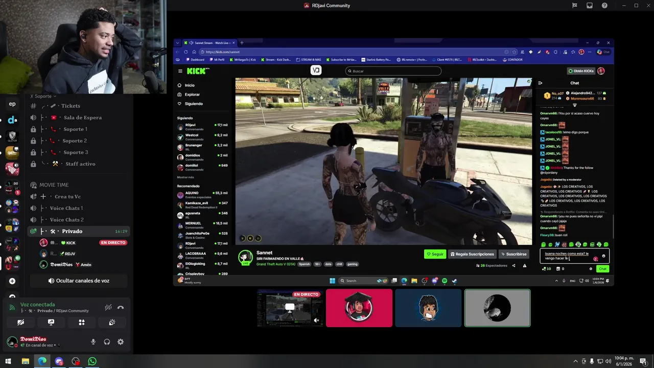This screenshot has width=654, height=368.
Task: Disconnect from voice with hang-up icon
Action: click(x=121, y=307)
